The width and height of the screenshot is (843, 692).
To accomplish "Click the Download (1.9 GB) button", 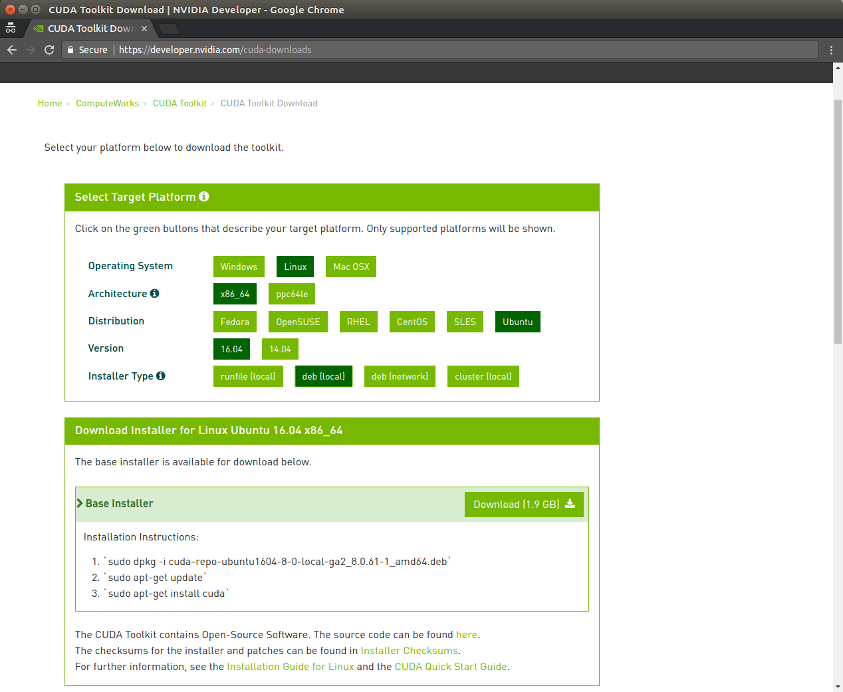I will [524, 505].
